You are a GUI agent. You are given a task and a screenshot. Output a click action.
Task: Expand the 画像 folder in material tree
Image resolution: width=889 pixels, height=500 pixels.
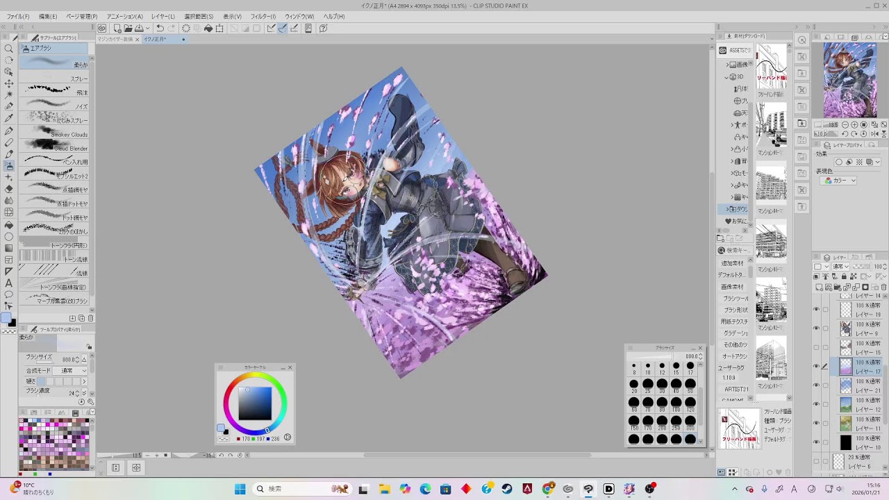726,65
